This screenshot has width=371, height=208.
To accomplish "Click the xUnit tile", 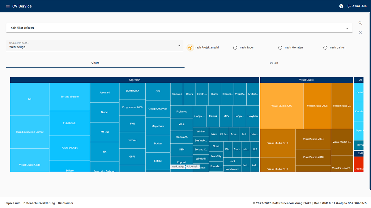I will pyautogui.click(x=181, y=124).
